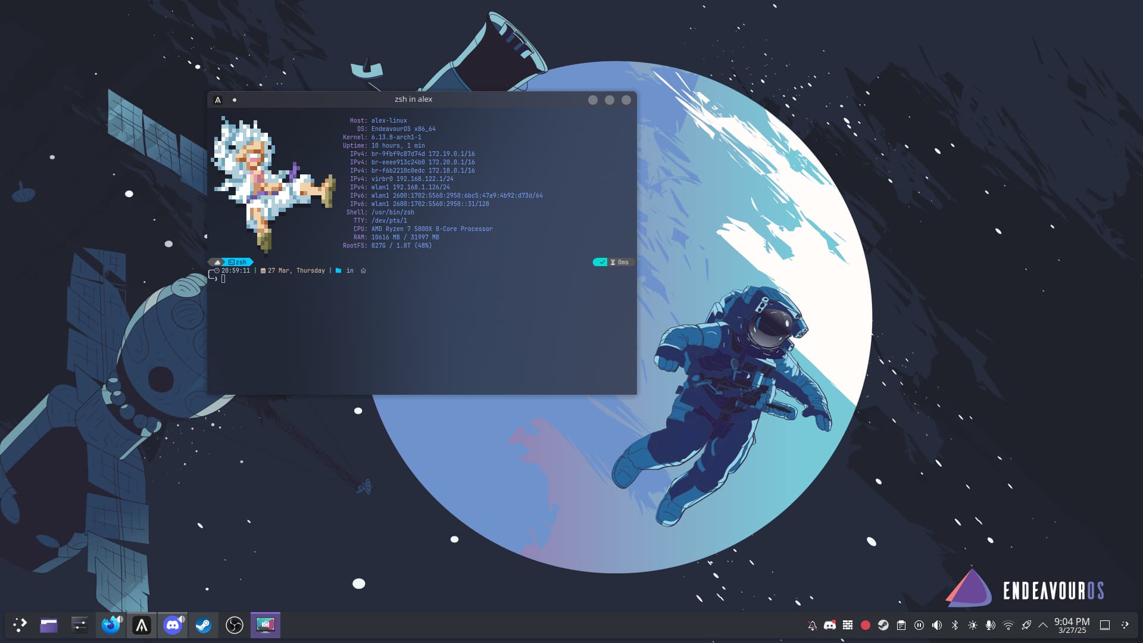This screenshot has height=643, width=1143.
Task: Click the uptime '10 hours, 1 min' text
Action: coord(398,145)
